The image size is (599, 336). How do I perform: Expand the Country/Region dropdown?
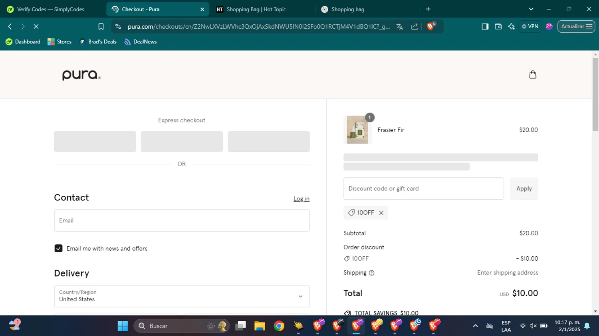click(x=182, y=296)
